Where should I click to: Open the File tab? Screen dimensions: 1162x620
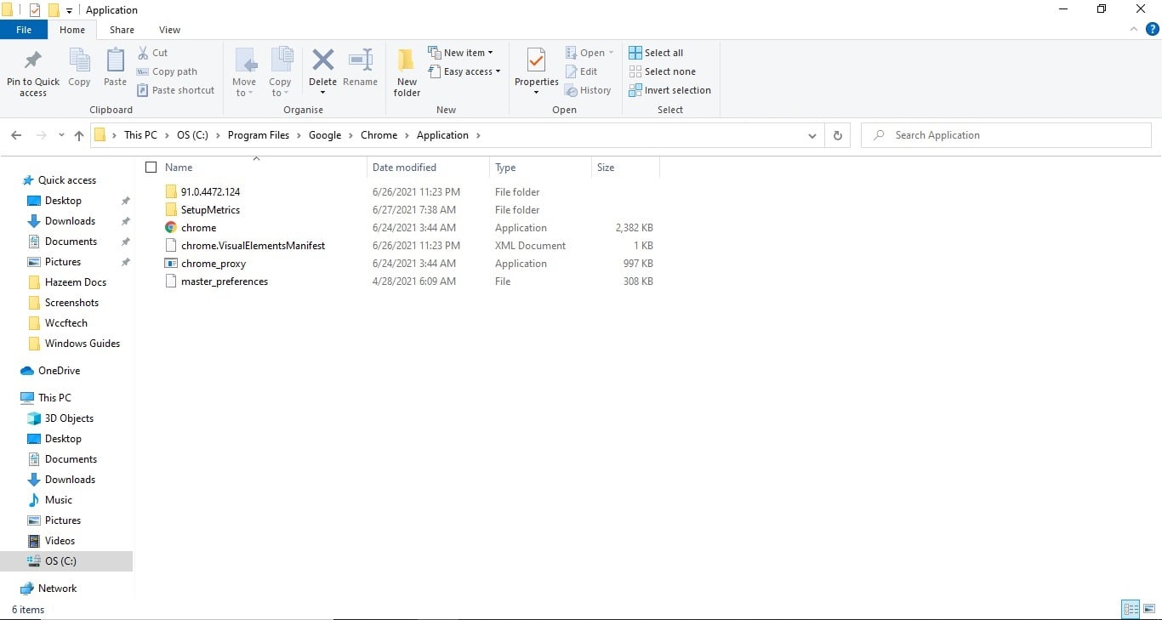click(24, 30)
